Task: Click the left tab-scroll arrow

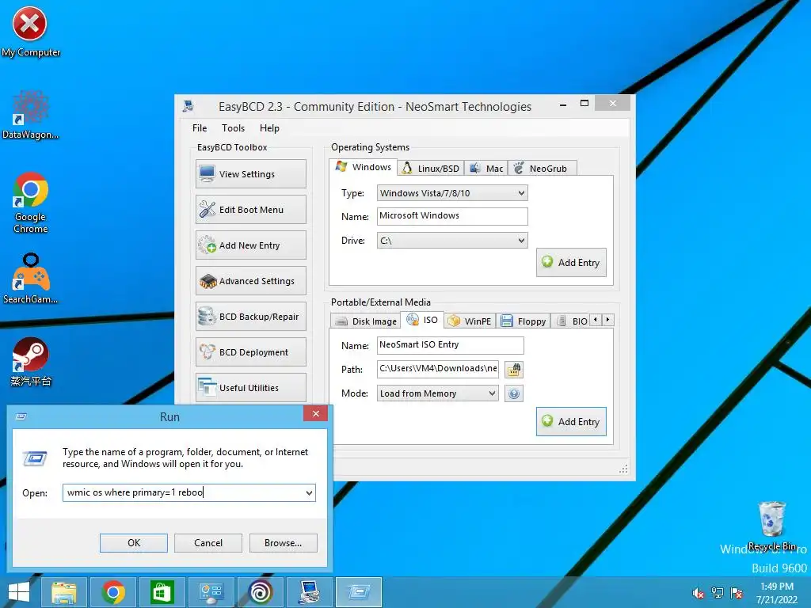Action: pos(596,320)
